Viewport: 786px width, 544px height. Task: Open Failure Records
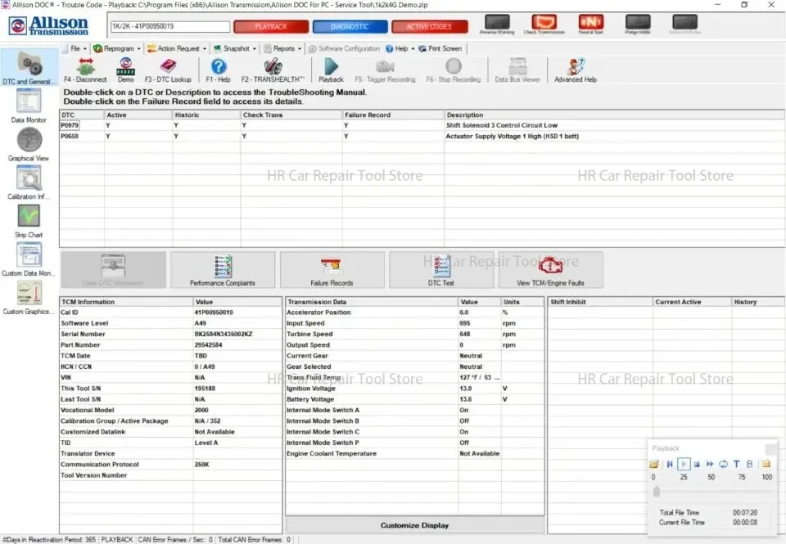(x=332, y=270)
